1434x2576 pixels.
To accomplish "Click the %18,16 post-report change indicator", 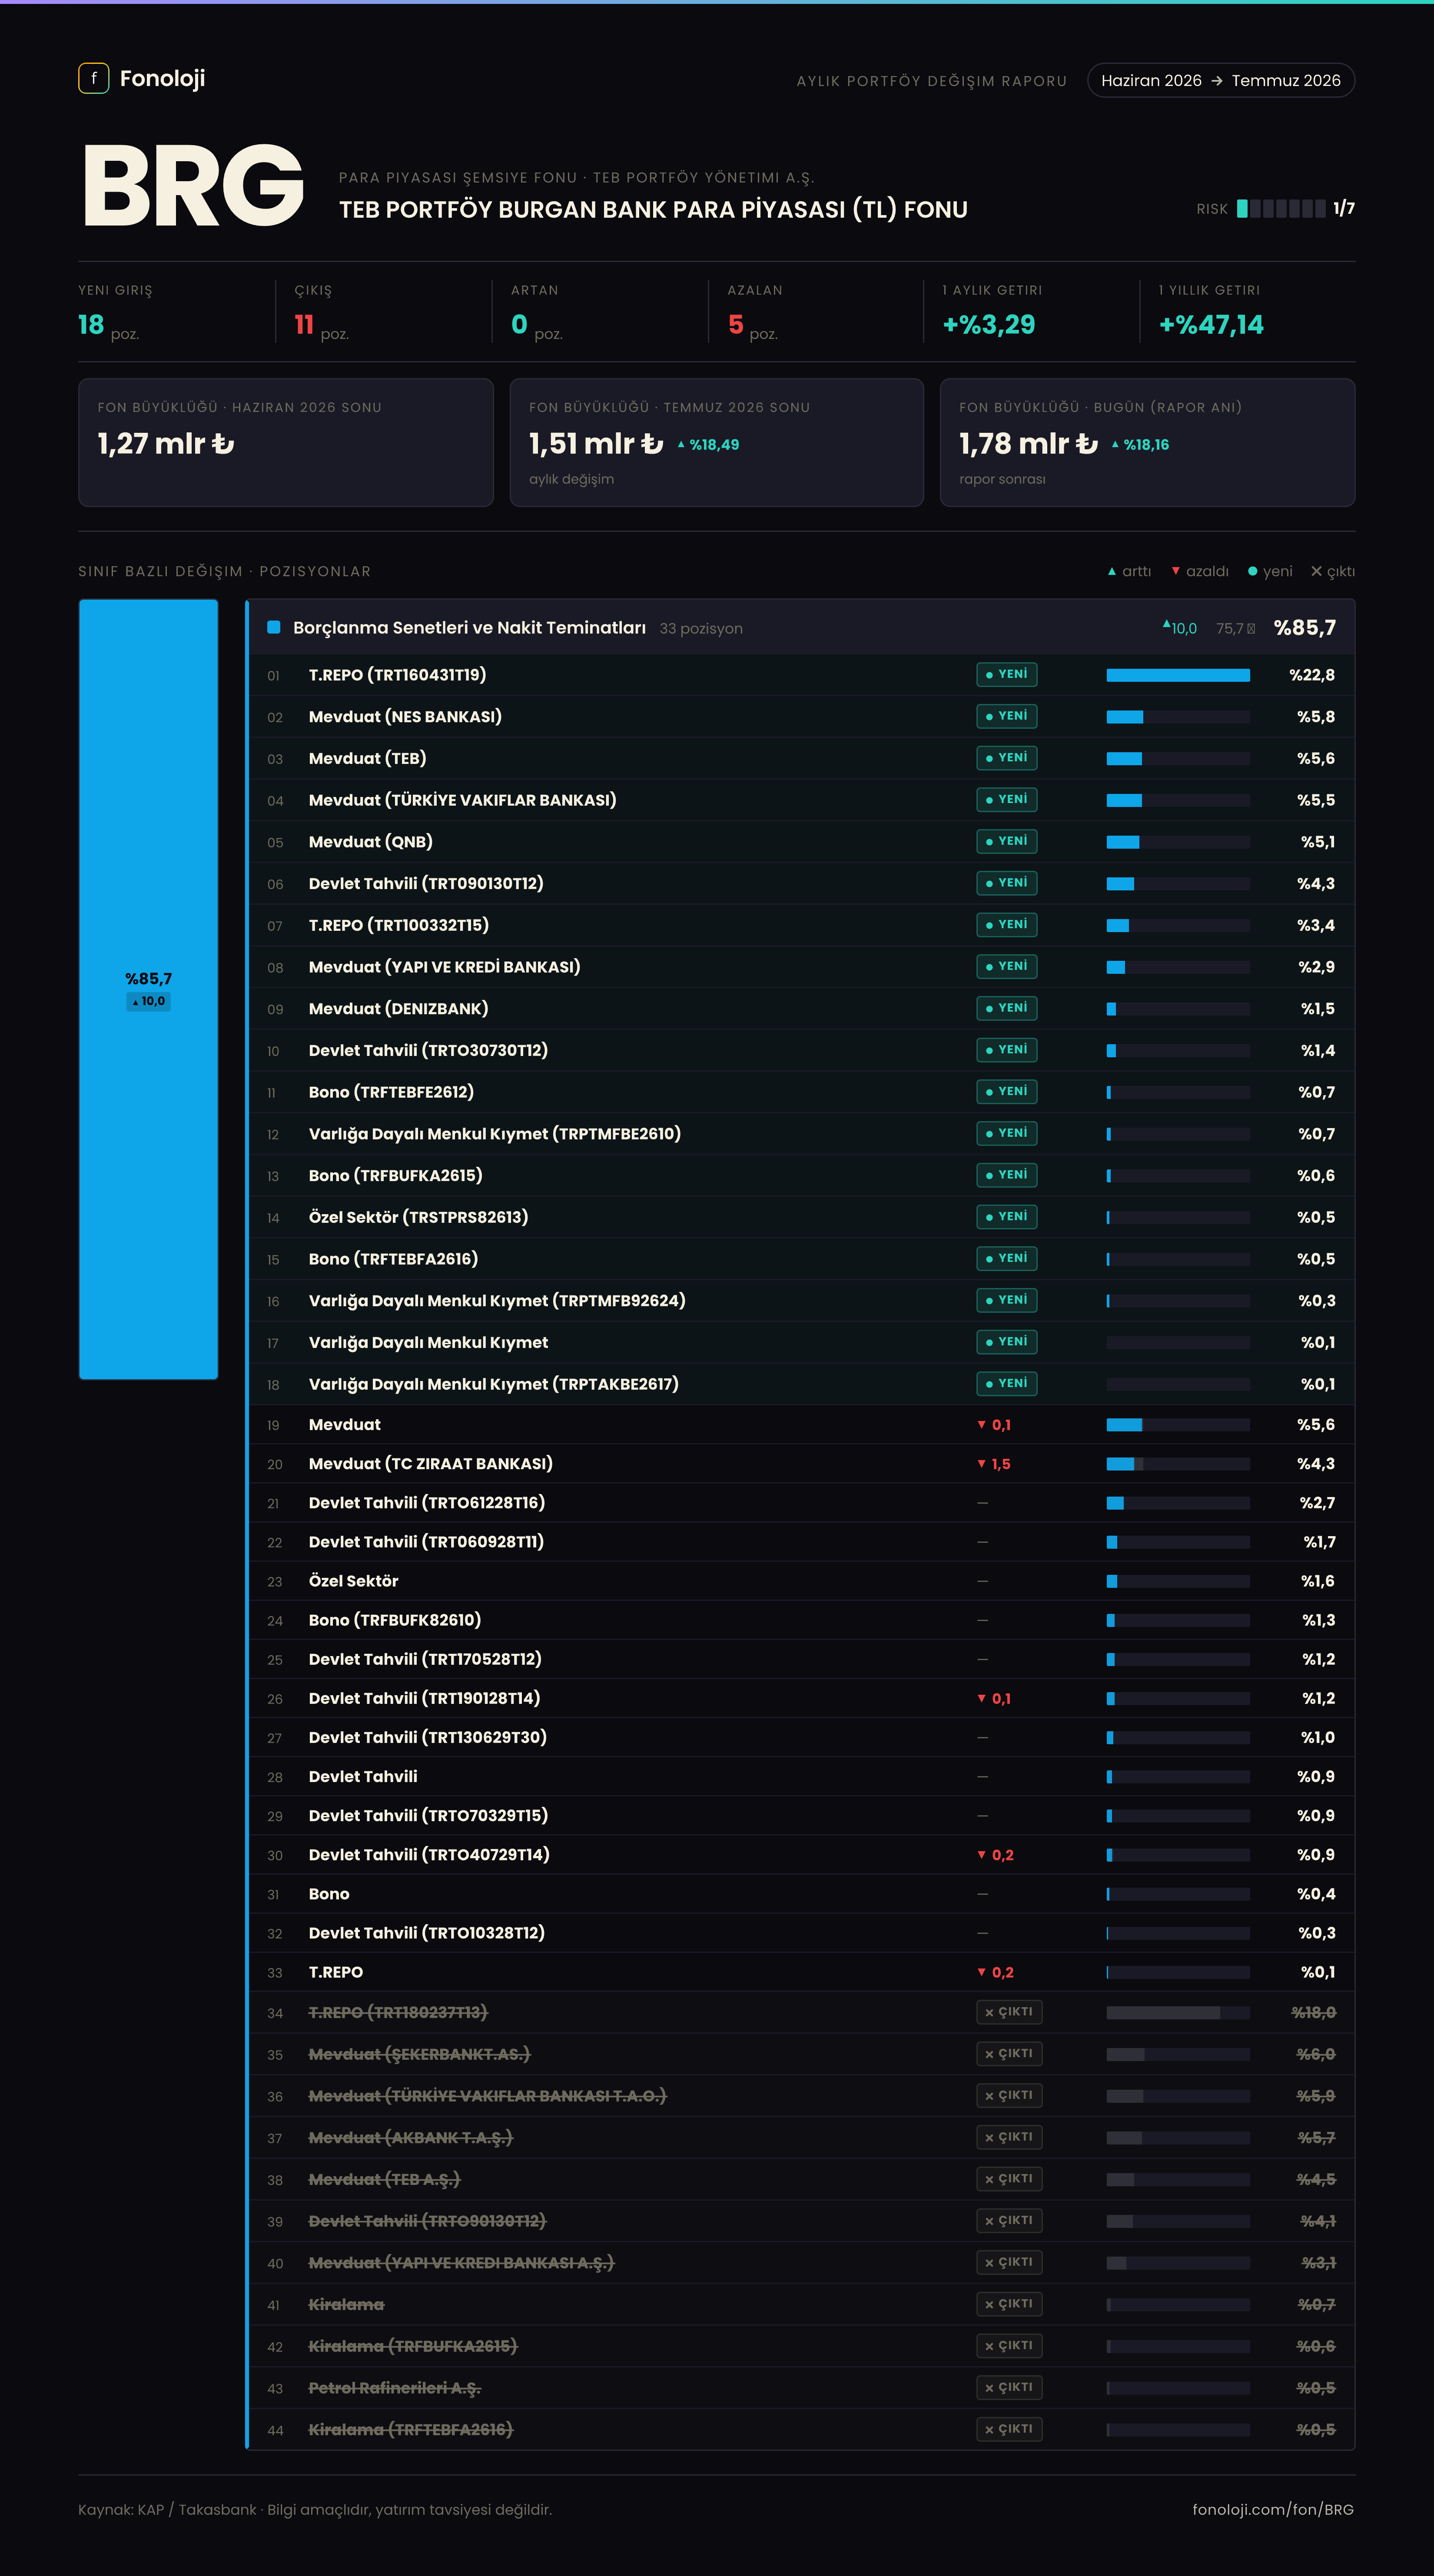I will click(1140, 445).
